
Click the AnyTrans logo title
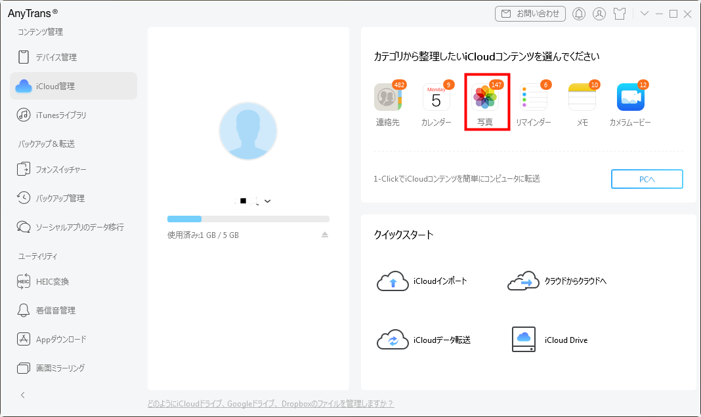coord(33,13)
